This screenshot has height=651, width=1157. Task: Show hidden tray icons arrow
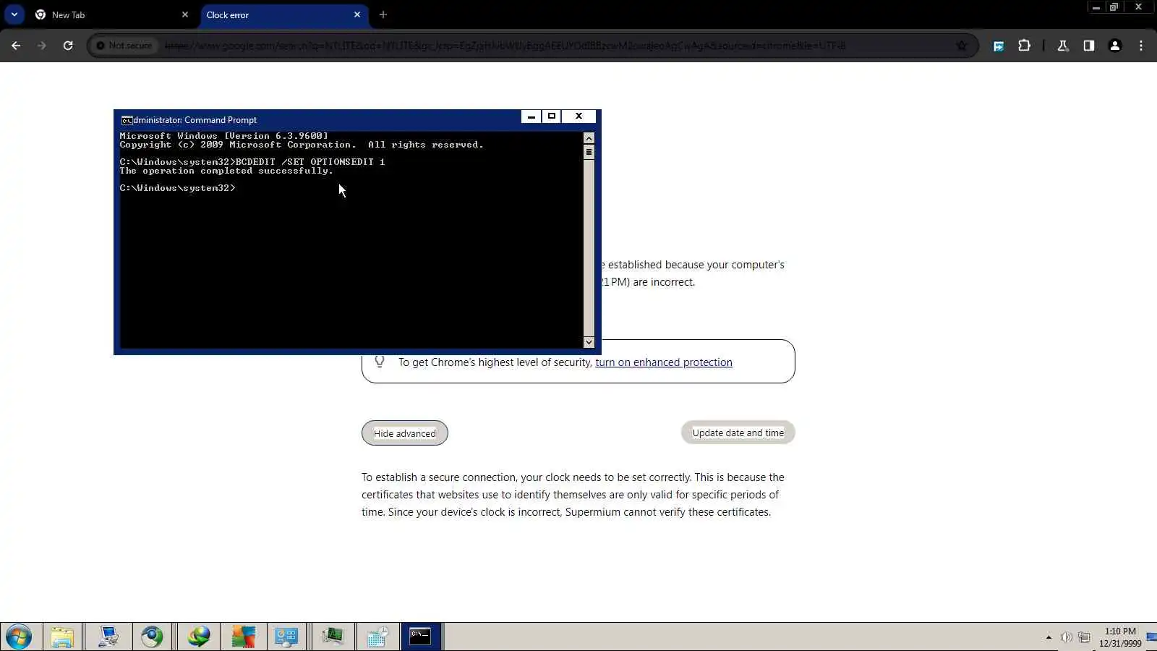1049,637
